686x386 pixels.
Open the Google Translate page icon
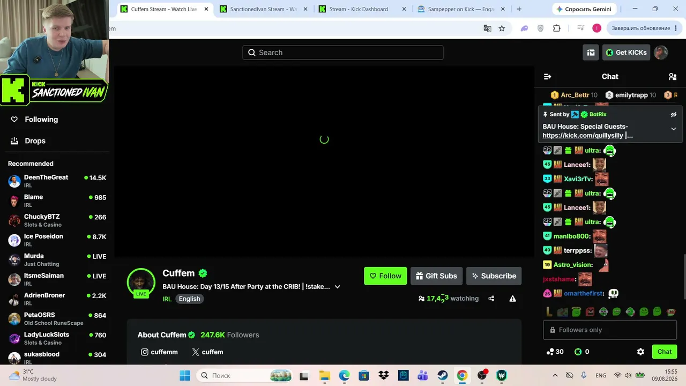(x=487, y=28)
